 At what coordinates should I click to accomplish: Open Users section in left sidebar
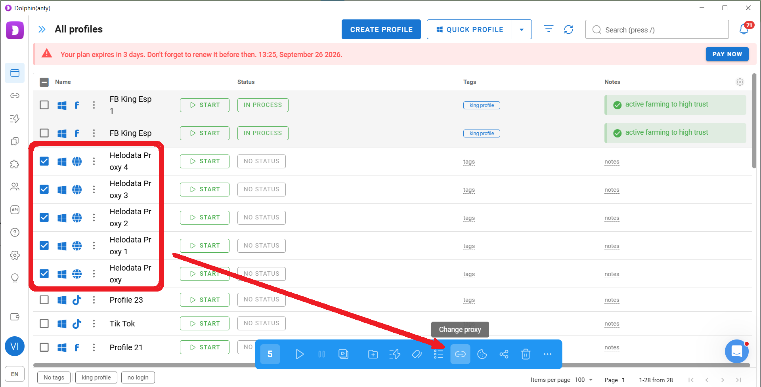[15, 187]
